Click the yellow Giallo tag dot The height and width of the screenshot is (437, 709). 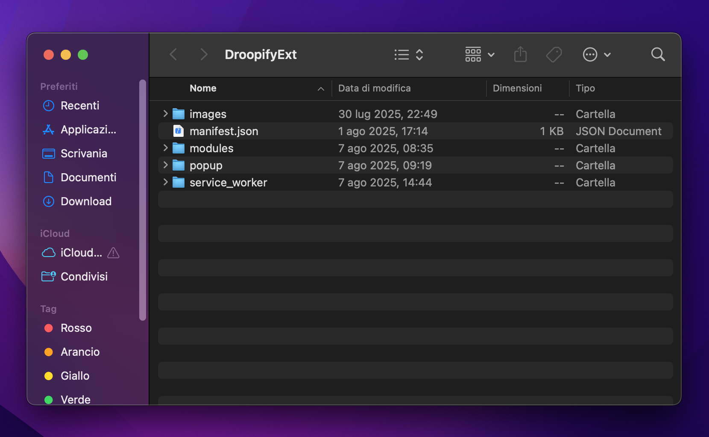coord(49,376)
